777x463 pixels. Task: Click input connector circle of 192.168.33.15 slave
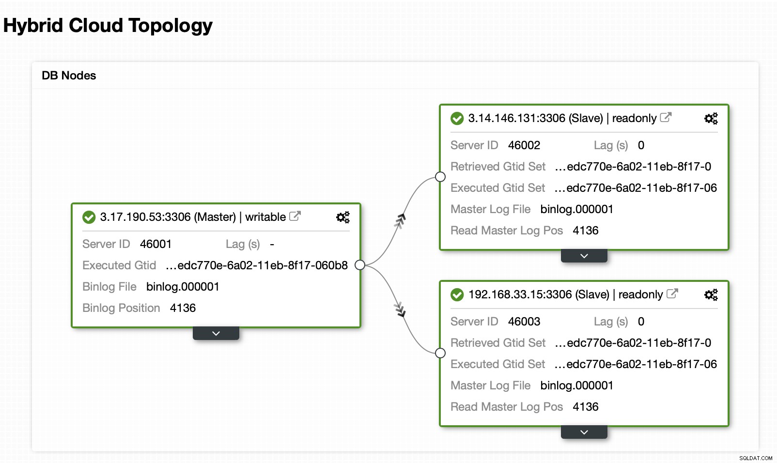[x=440, y=353]
